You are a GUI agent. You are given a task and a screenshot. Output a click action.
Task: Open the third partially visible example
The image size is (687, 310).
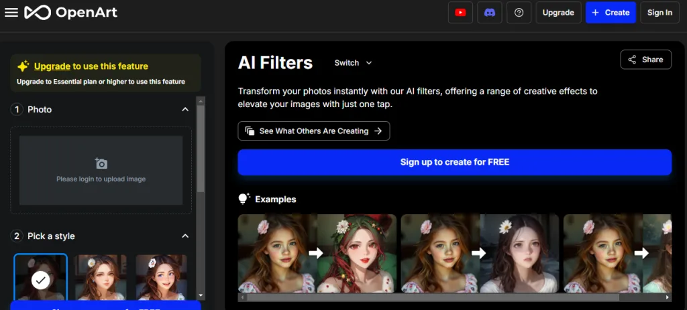click(x=617, y=253)
